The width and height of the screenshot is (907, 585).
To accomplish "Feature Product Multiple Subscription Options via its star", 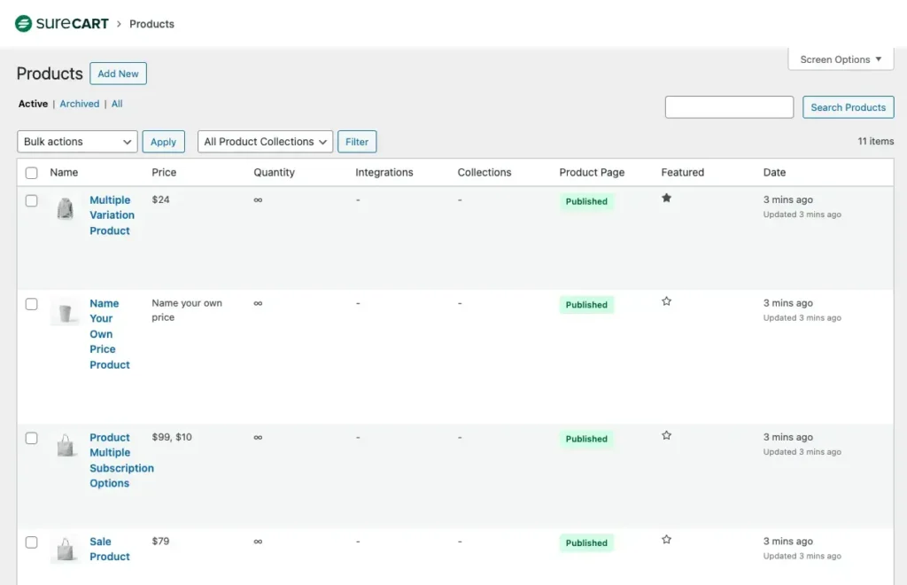I will tap(666, 435).
